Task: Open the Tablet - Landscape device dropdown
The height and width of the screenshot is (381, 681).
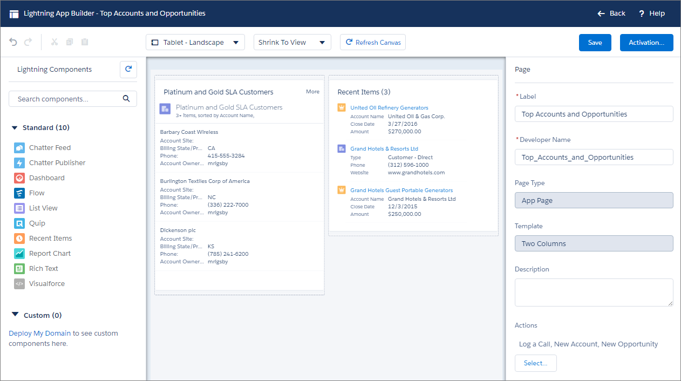Action: coord(195,42)
